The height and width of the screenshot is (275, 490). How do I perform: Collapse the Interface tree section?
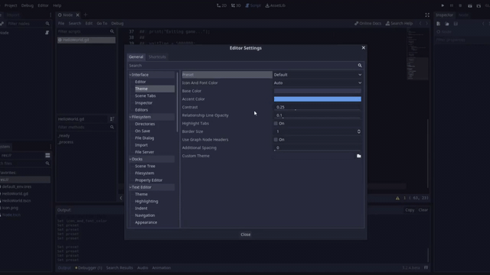pyautogui.click(x=130, y=75)
